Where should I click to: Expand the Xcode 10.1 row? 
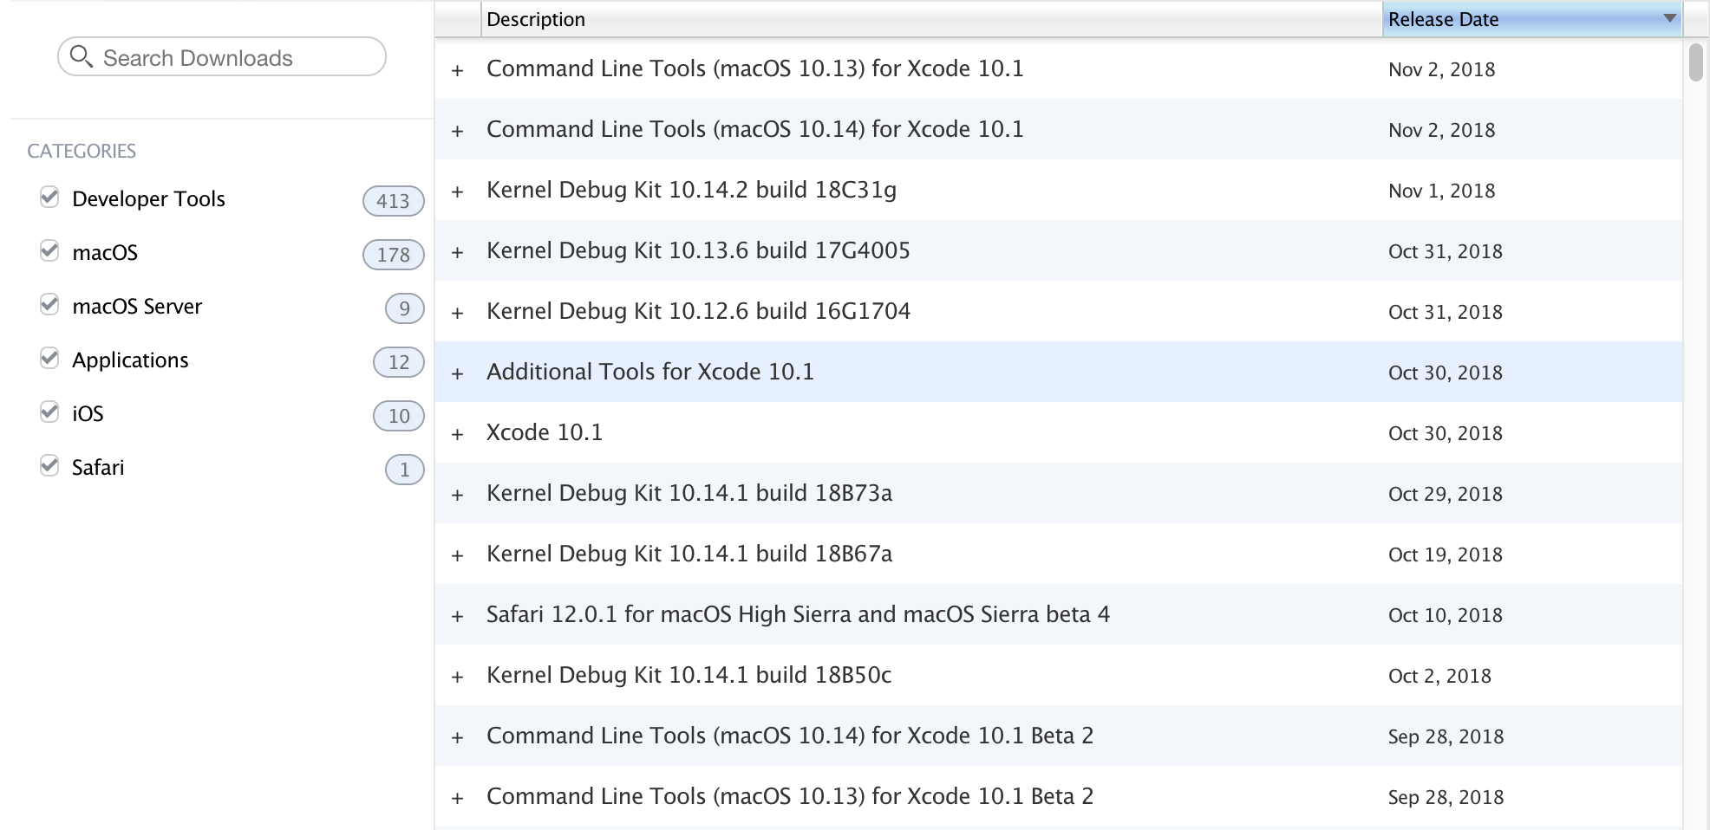tap(458, 434)
